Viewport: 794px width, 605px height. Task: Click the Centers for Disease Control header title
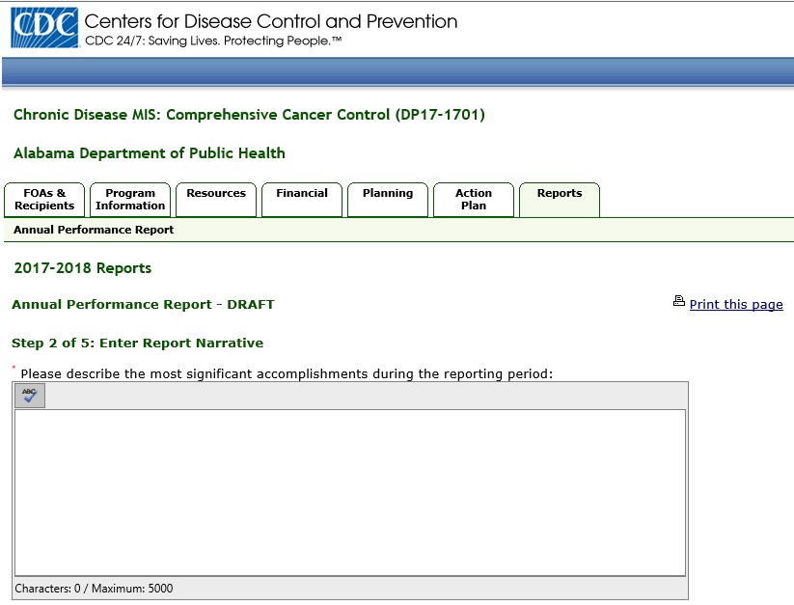(271, 21)
